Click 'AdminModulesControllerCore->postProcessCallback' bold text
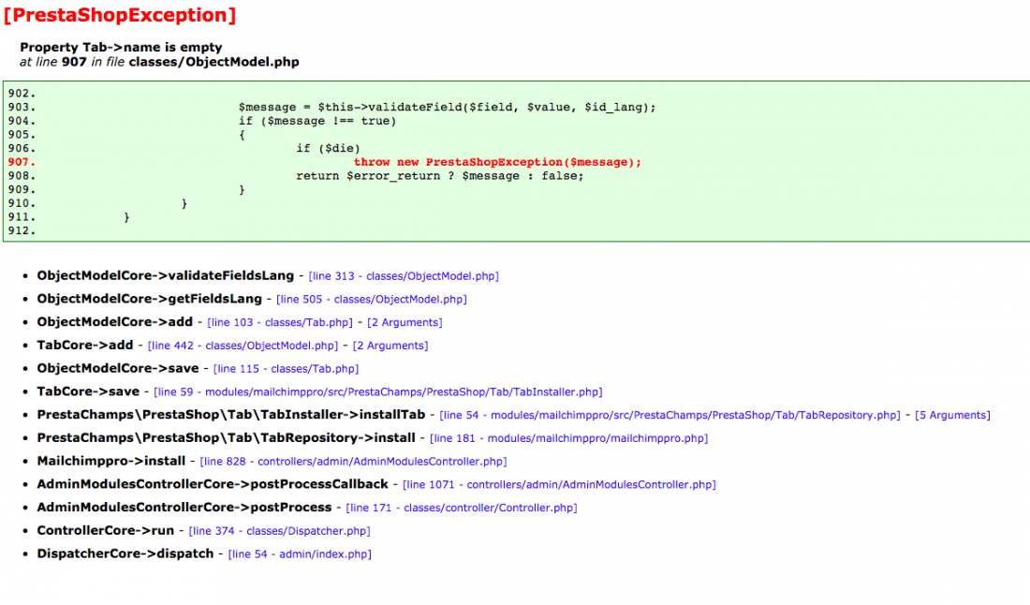1030x605 pixels. coord(213,484)
